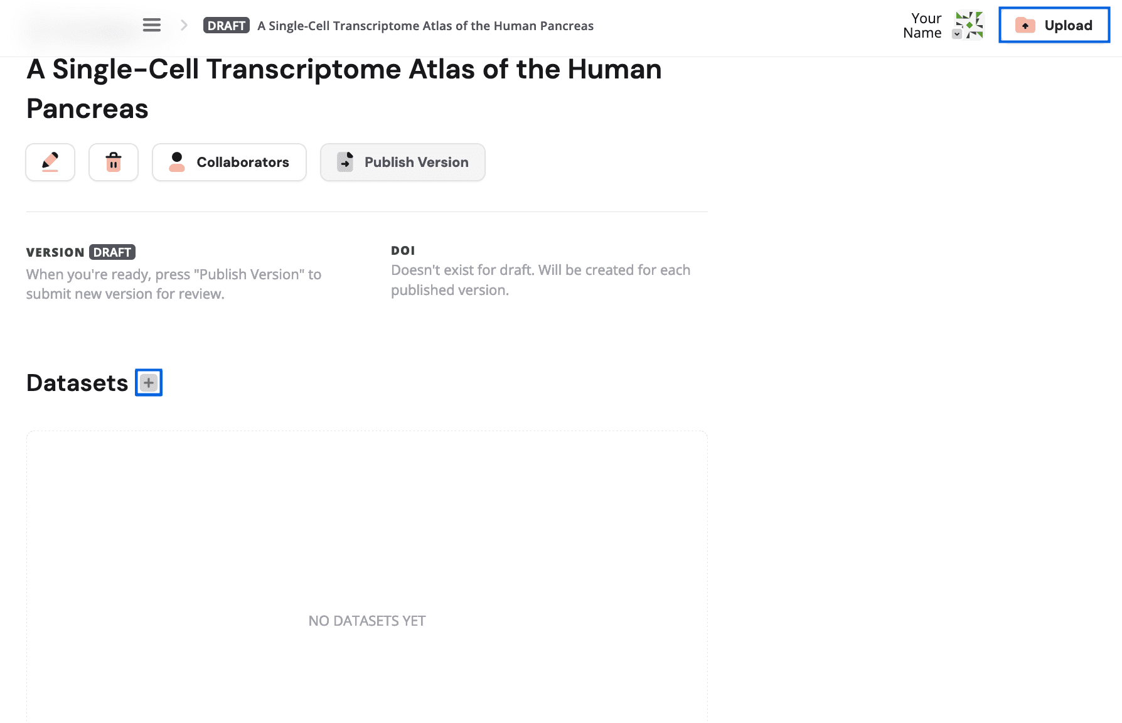This screenshot has height=723, width=1122.
Task: Click the project title heading
Action: pos(344,88)
